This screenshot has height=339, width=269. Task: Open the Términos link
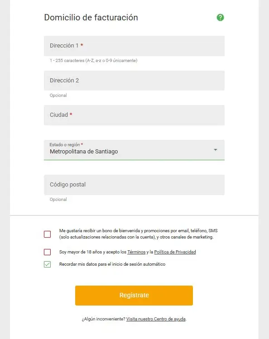click(x=136, y=252)
